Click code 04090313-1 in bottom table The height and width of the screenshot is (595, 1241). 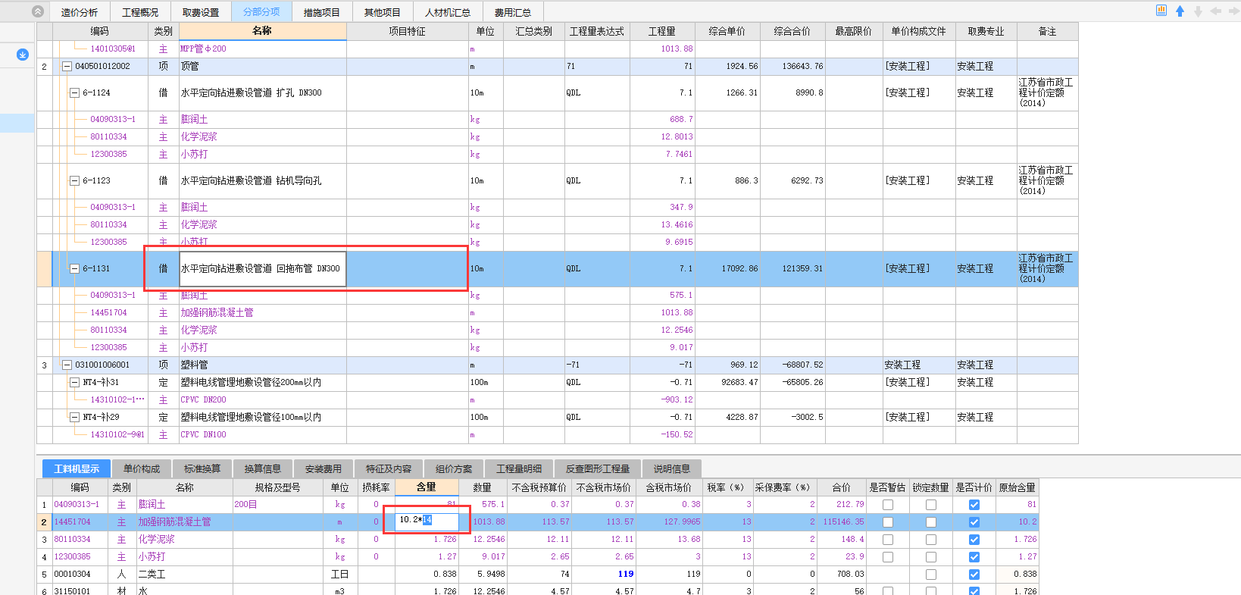[77, 505]
